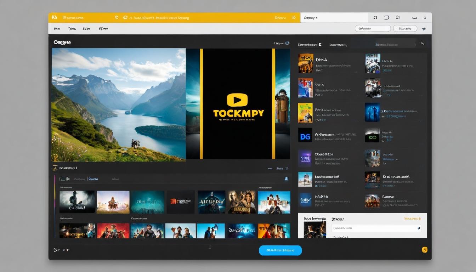
Task: Click the blue folder icon at the right of the filter row
Action: pyautogui.click(x=286, y=179)
